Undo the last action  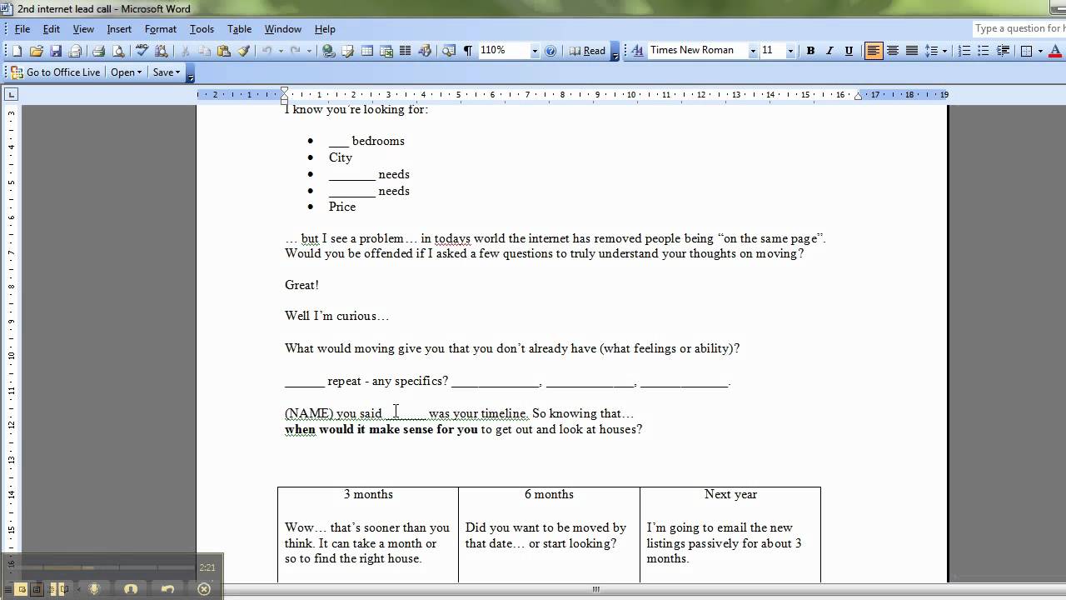tap(266, 51)
